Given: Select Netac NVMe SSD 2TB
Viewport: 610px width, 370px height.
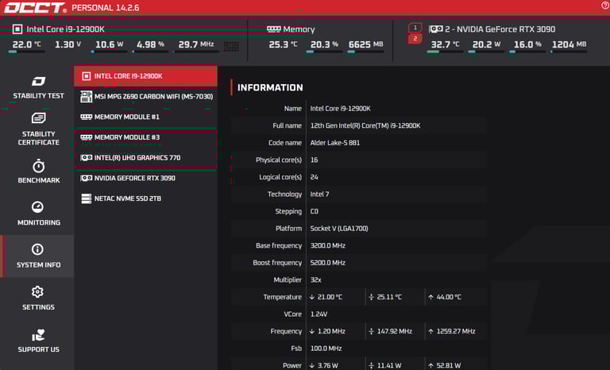Looking at the screenshot, I should click(x=145, y=198).
